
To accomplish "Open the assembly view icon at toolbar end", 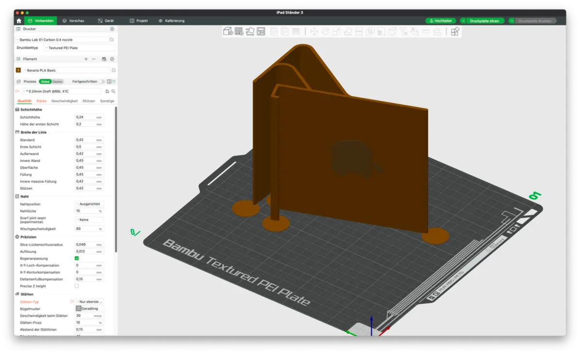I will coord(454,31).
